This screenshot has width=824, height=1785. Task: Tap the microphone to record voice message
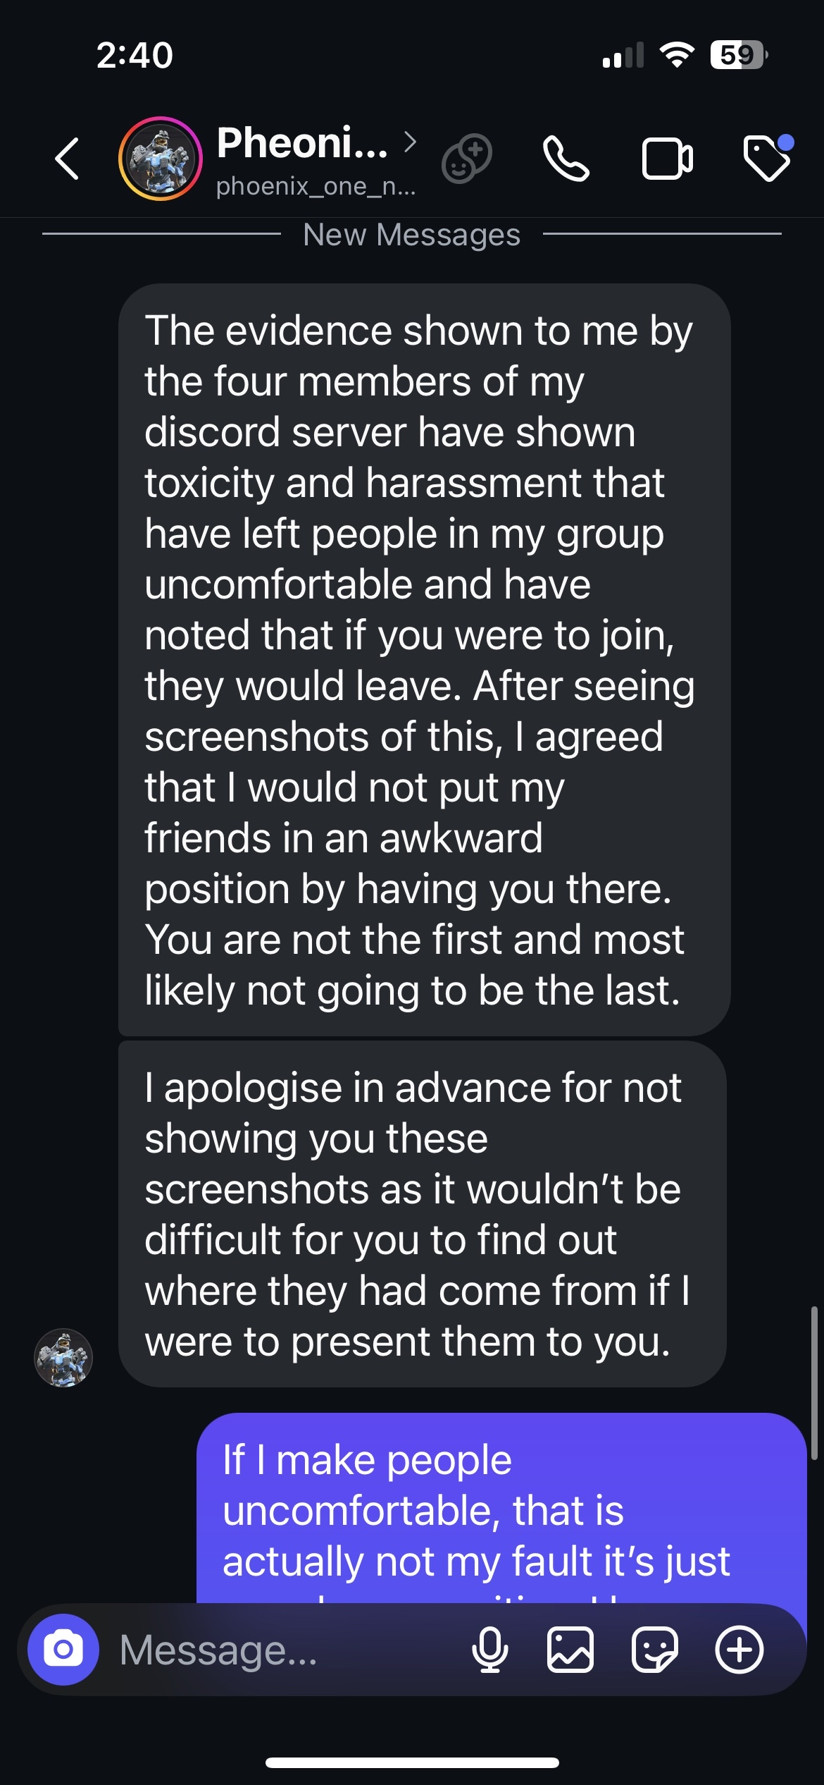coord(490,1650)
